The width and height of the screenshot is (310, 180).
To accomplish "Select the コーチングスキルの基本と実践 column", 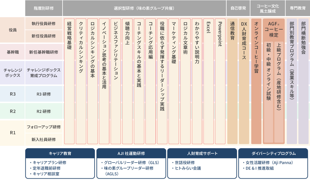I will tap(139, 81).
